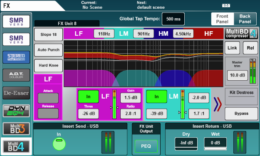Select LM gain -2.0 dB value
Image resolution: width=260 pixels, height=156 pixels.
[x=199, y=98]
